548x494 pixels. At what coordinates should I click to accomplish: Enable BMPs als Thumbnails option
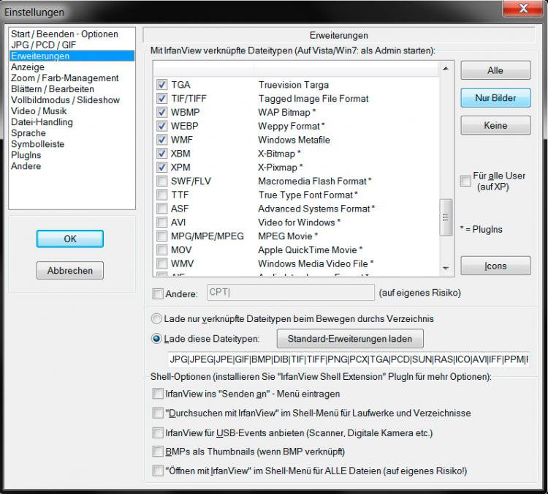158,452
